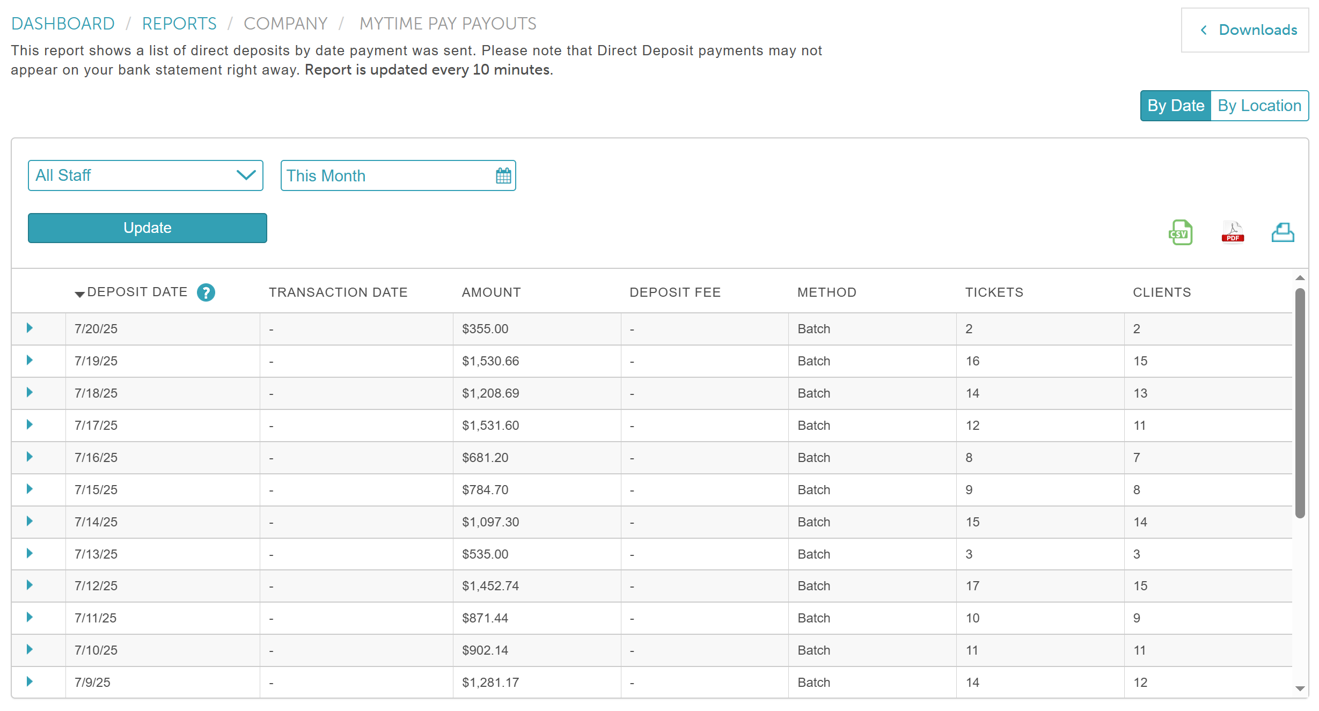The image size is (1319, 711).
Task: Open the Reports breadcrumb link
Action: coord(179,24)
